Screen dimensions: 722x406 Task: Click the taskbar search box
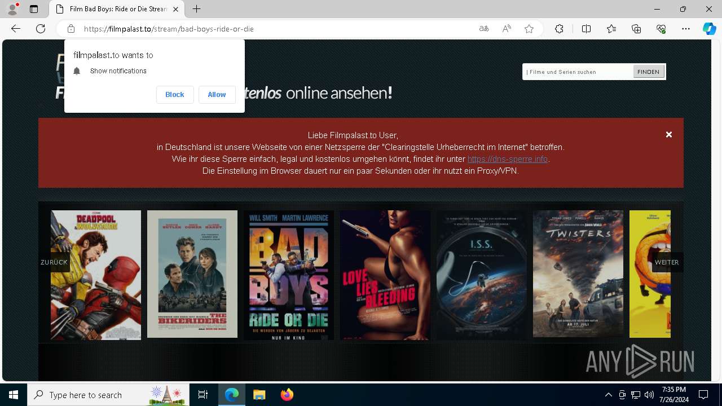tap(108, 395)
